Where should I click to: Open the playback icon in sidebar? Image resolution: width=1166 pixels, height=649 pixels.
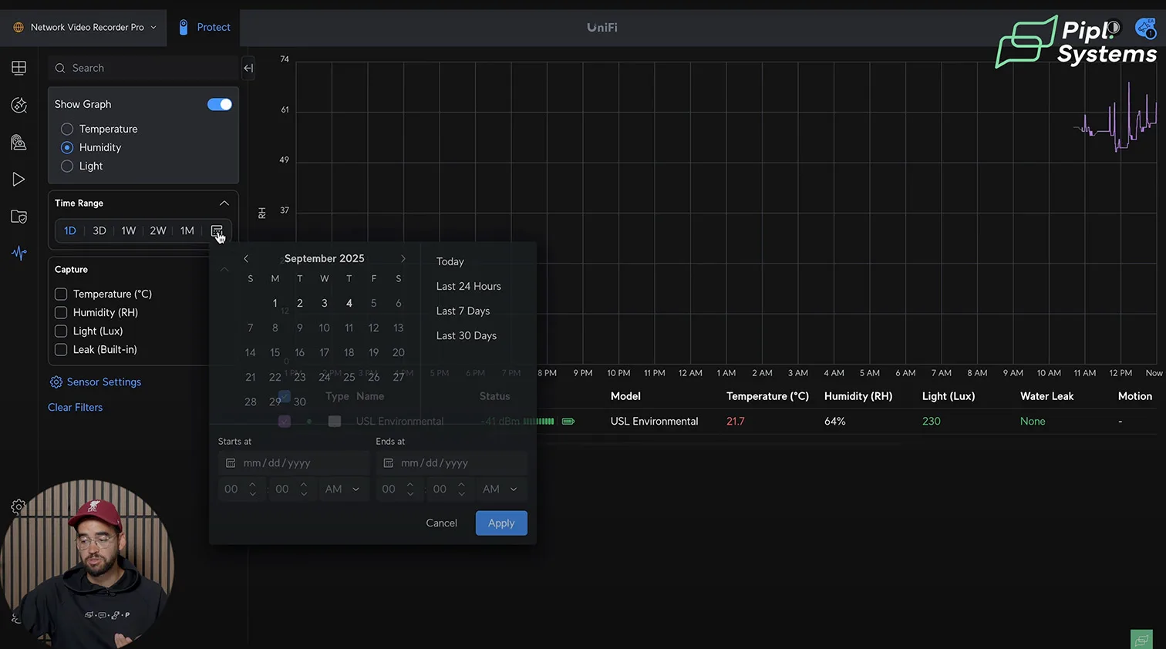pyautogui.click(x=19, y=180)
